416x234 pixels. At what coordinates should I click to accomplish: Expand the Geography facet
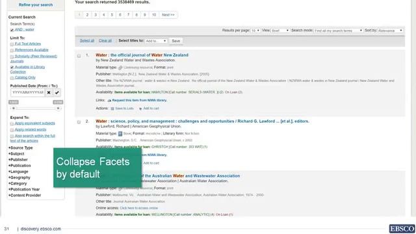(19, 177)
